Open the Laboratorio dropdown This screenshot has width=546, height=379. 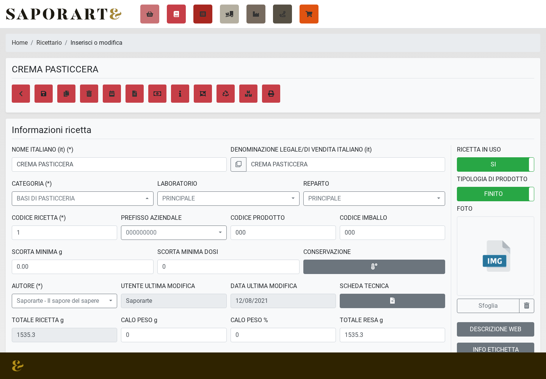pyautogui.click(x=228, y=199)
